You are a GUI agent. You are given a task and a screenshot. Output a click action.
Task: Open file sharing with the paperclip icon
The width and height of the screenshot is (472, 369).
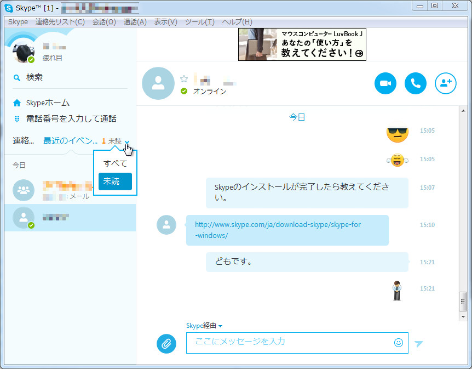point(166,343)
